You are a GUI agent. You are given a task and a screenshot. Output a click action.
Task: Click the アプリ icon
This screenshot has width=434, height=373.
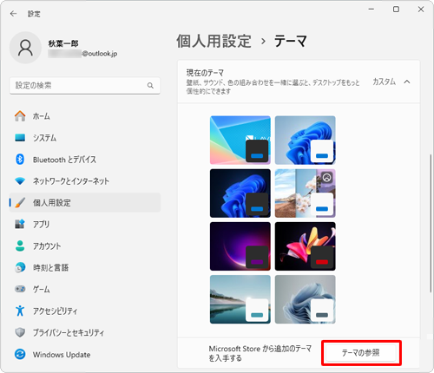tap(20, 224)
